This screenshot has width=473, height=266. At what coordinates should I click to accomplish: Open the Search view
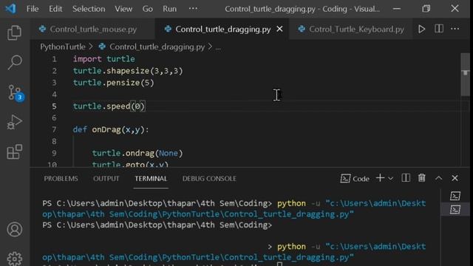coord(14,62)
